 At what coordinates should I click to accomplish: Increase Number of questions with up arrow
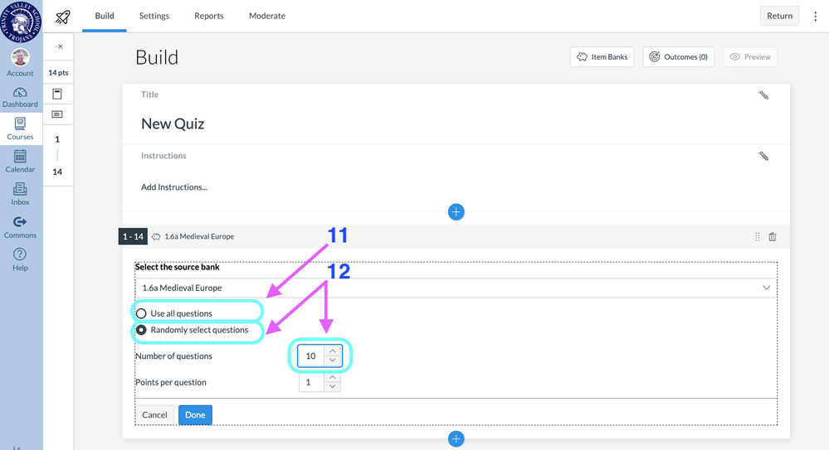click(x=332, y=351)
